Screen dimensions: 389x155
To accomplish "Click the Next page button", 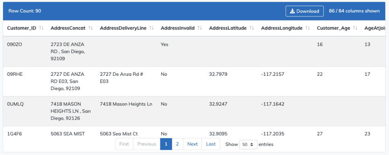I will click(x=192, y=144).
